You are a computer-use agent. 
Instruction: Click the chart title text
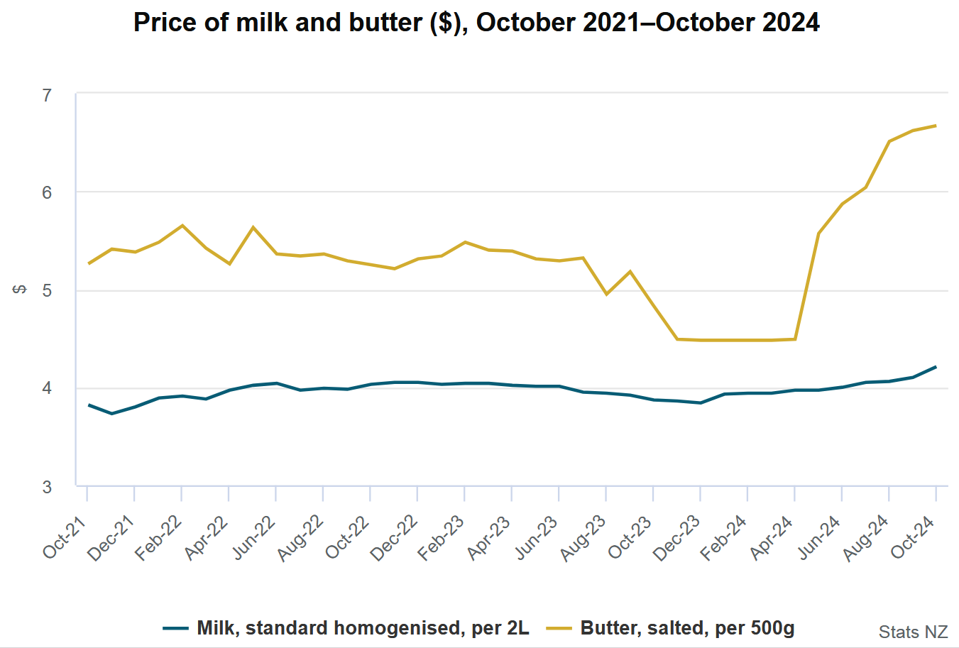[476, 23]
